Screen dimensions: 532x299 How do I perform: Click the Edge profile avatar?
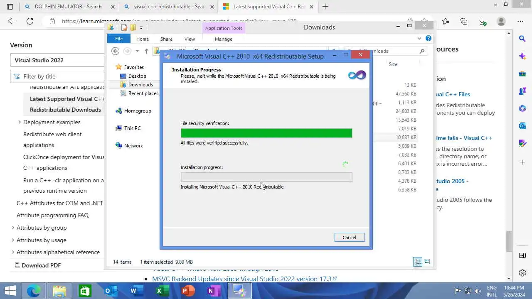point(501,21)
